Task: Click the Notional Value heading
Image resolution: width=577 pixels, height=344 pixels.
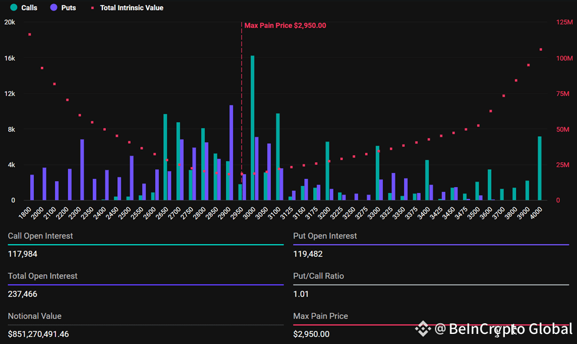Action: coord(34,316)
